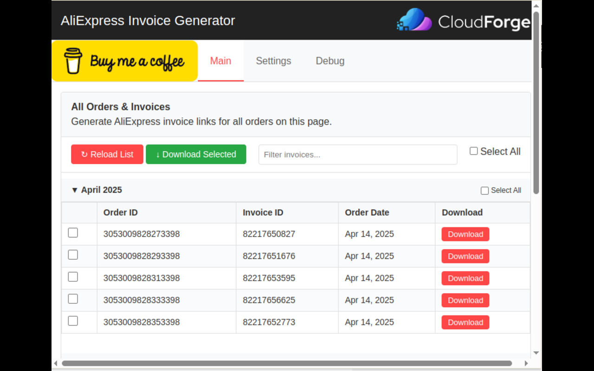Click the Buy me a coffee cup icon

click(73, 61)
